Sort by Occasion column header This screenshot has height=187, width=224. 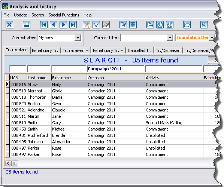pyautogui.click(x=116, y=78)
